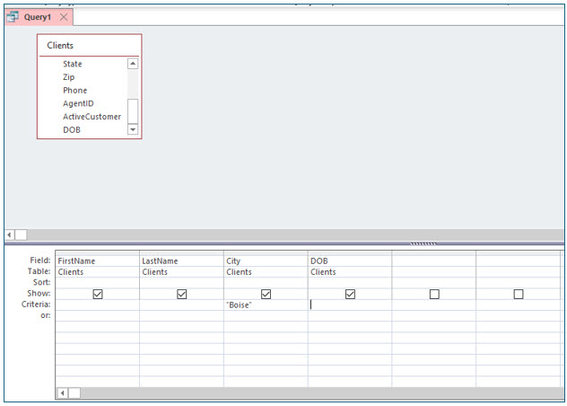Image resolution: width=567 pixels, height=406 pixels.
Task: Click the or cell under DOB column
Action: click(350, 316)
